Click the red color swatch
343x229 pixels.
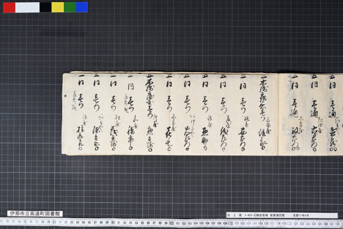point(9,7)
